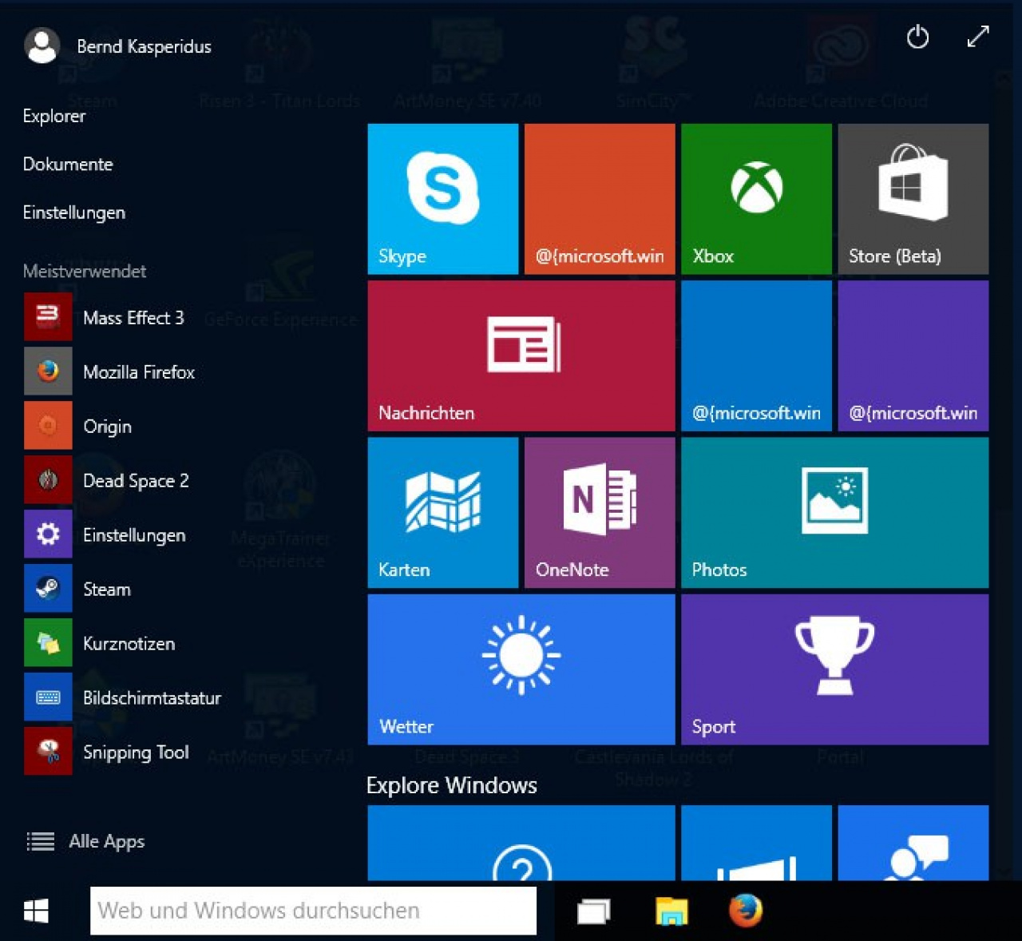
Task: Click the Bernd Kasperidus user name
Action: pyautogui.click(x=145, y=46)
